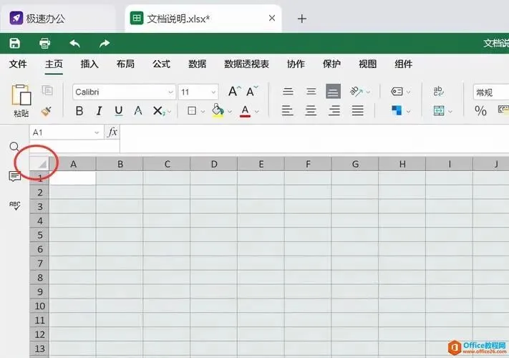Image resolution: width=509 pixels, height=358 pixels.
Task: Click the subscript X icon
Action: (x=159, y=111)
